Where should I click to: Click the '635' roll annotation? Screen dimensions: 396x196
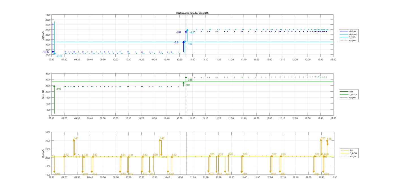coord(86,155)
